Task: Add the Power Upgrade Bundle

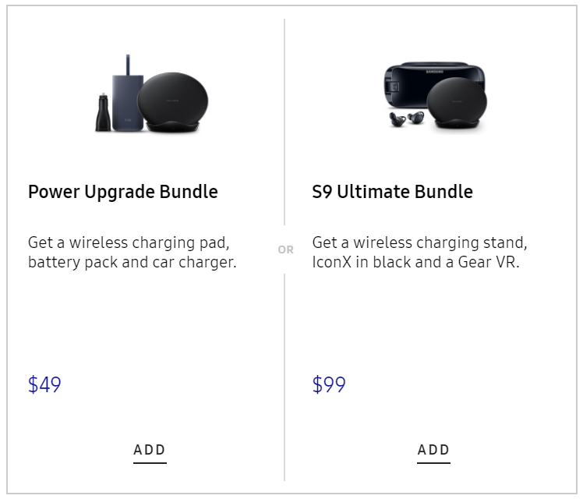Action: pyautogui.click(x=150, y=450)
